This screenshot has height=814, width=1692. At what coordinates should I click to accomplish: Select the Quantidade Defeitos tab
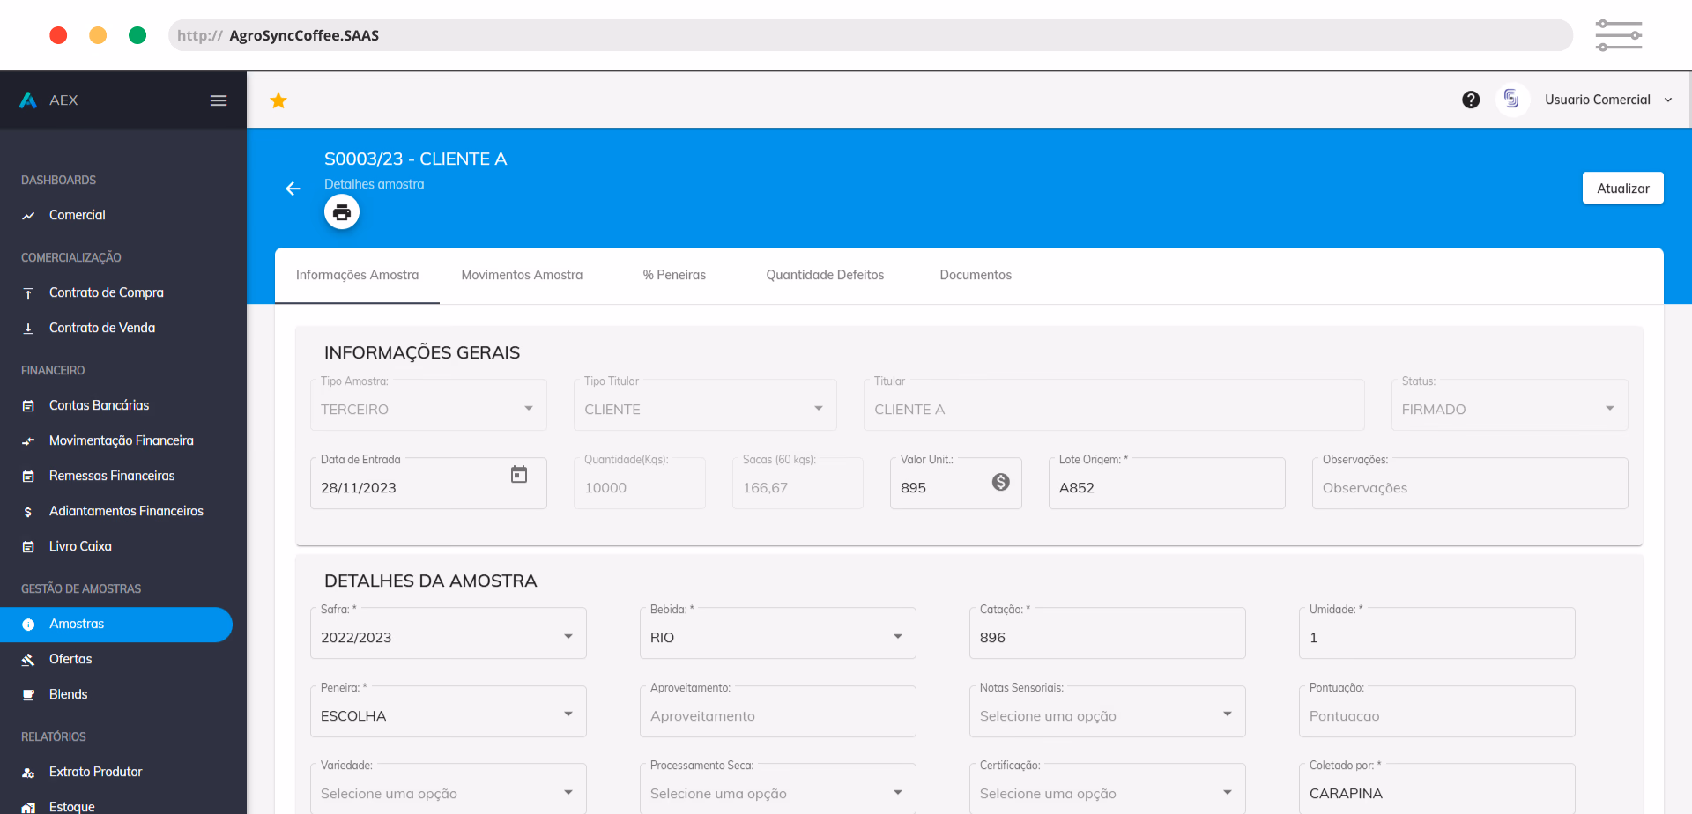pos(825,275)
